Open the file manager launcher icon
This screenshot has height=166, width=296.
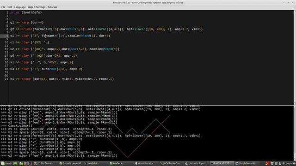click(x=21, y=163)
